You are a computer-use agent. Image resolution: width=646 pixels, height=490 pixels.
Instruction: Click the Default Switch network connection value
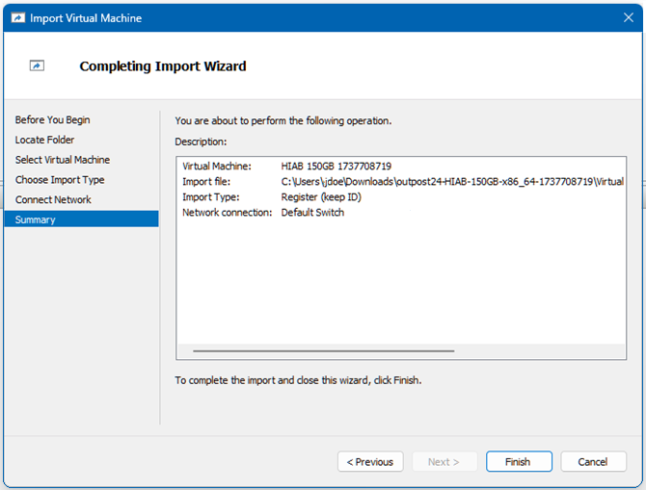(x=312, y=213)
